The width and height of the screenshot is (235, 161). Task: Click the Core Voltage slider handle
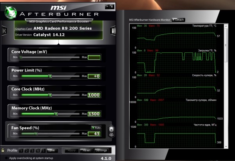pos(21,57)
